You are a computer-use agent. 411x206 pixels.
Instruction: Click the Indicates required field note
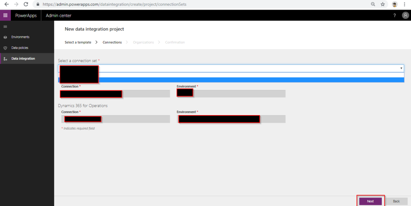point(79,128)
